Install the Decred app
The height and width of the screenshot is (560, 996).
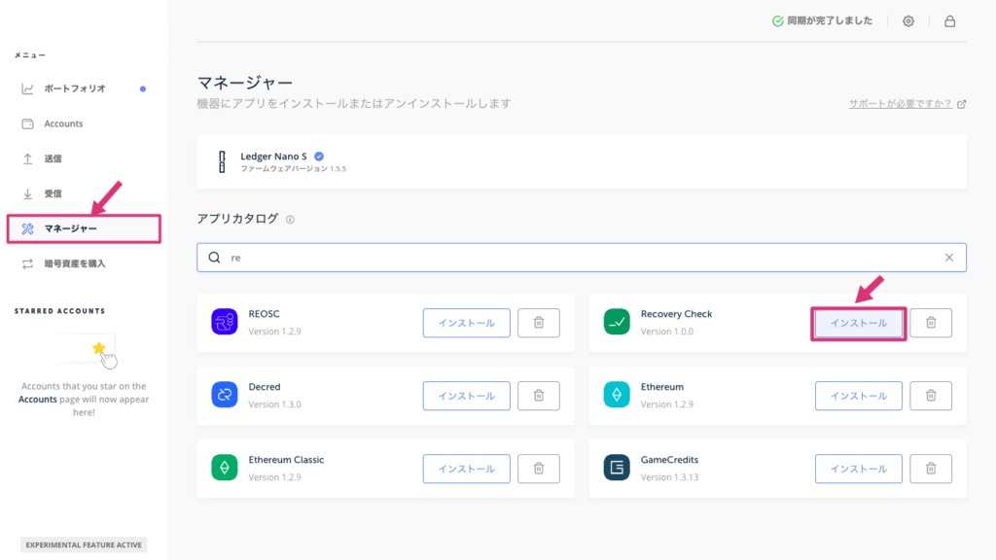click(466, 396)
